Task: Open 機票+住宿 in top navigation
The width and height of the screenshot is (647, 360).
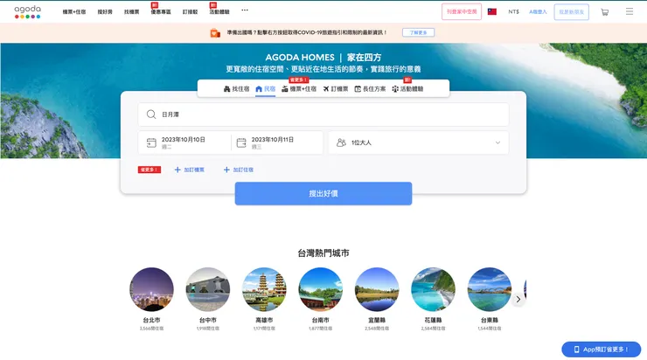Action: pos(74,12)
